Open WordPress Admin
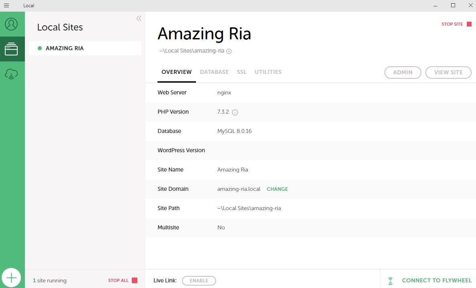The width and height of the screenshot is (476, 288). point(403,72)
